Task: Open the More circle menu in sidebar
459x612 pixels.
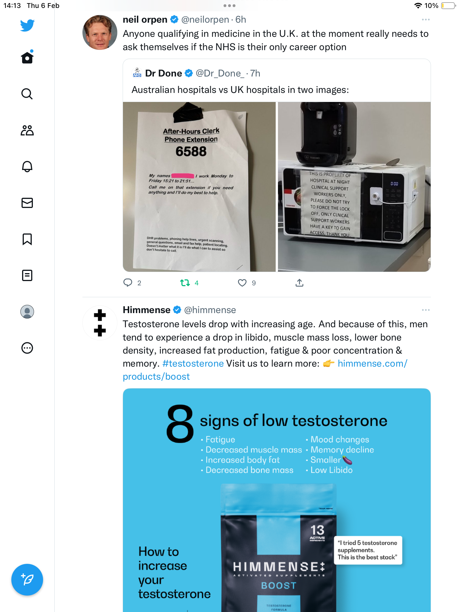Action: pyautogui.click(x=27, y=348)
